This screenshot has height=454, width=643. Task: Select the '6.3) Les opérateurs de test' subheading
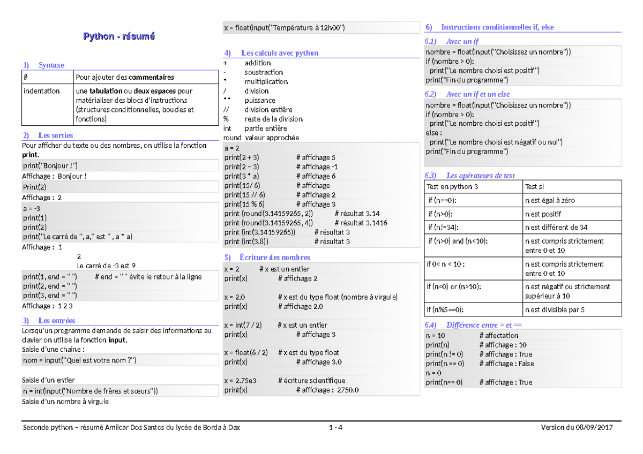coord(468,175)
